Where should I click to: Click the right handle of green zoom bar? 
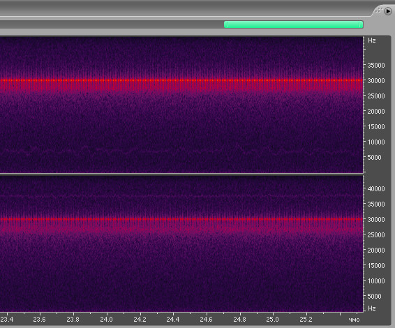click(x=361, y=24)
